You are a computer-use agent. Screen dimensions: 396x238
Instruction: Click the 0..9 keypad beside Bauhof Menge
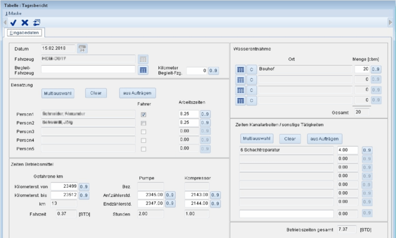pos(375,69)
